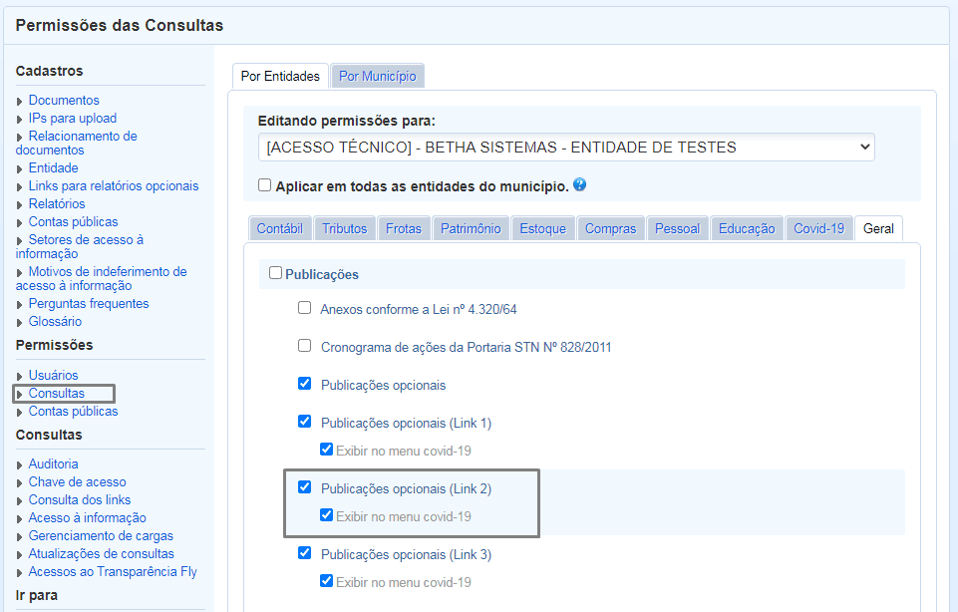Select the Tributos tab
Screen dimensions: 958x612
[x=344, y=227]
